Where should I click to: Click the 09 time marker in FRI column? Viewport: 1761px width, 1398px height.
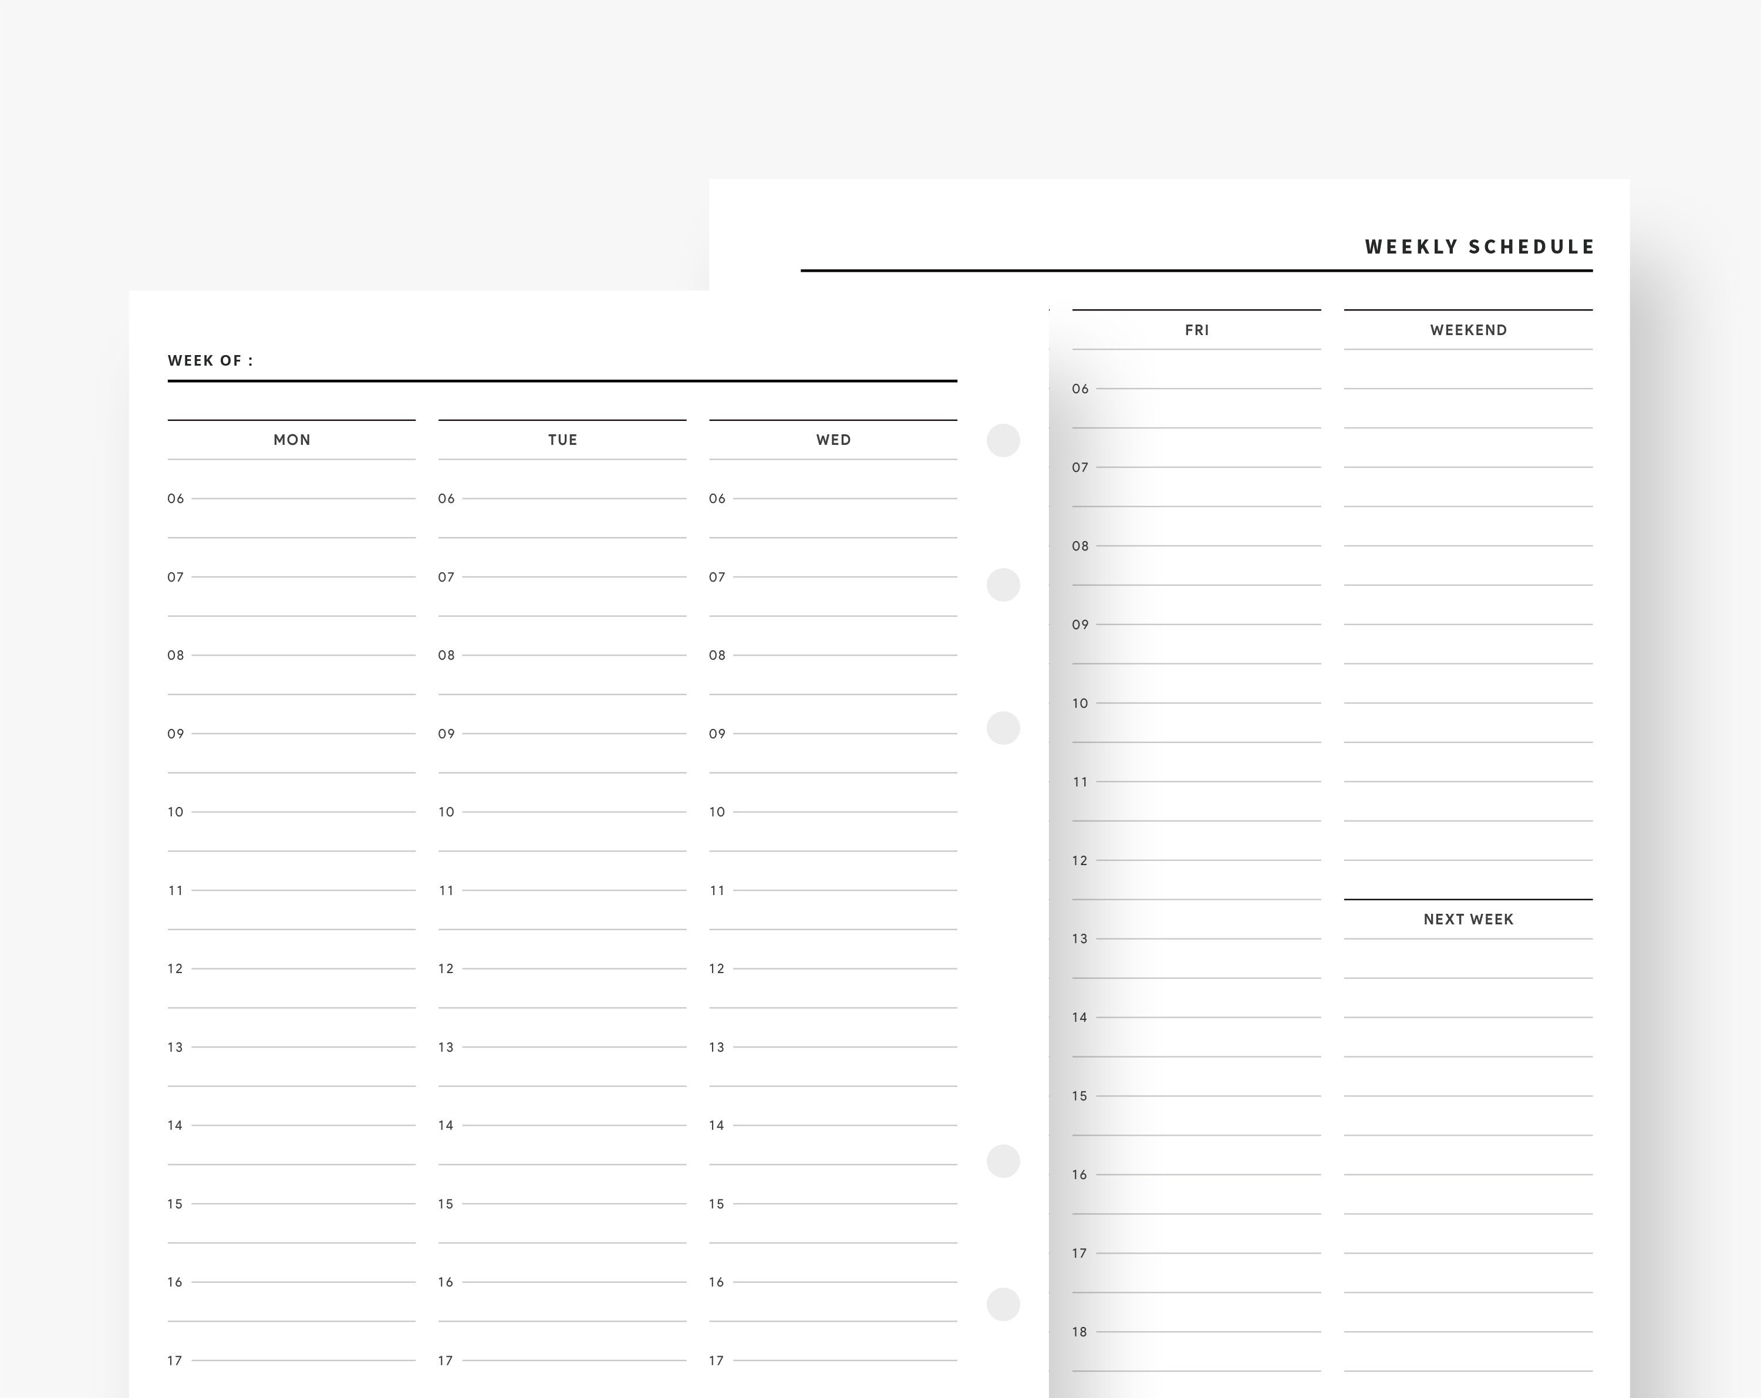coord(1080,624)
